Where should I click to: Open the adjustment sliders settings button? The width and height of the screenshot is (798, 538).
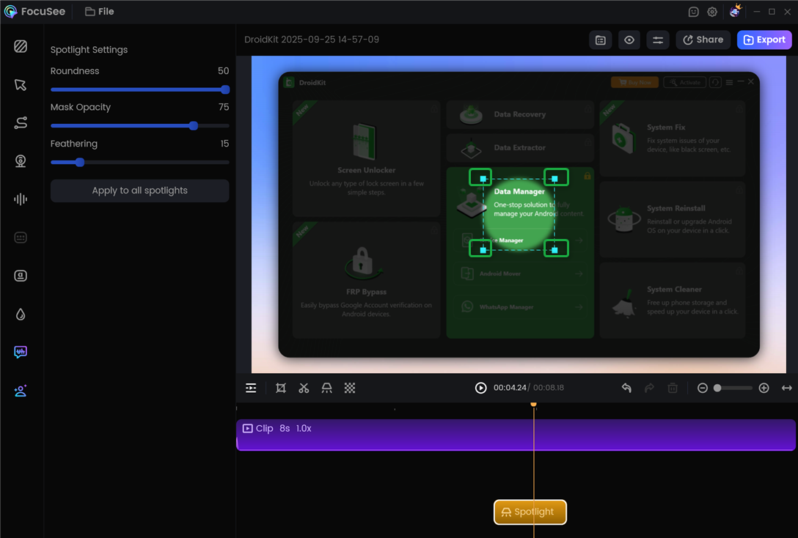click(658, 40)
